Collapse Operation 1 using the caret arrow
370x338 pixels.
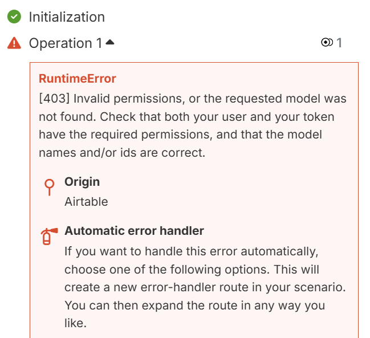110,42
